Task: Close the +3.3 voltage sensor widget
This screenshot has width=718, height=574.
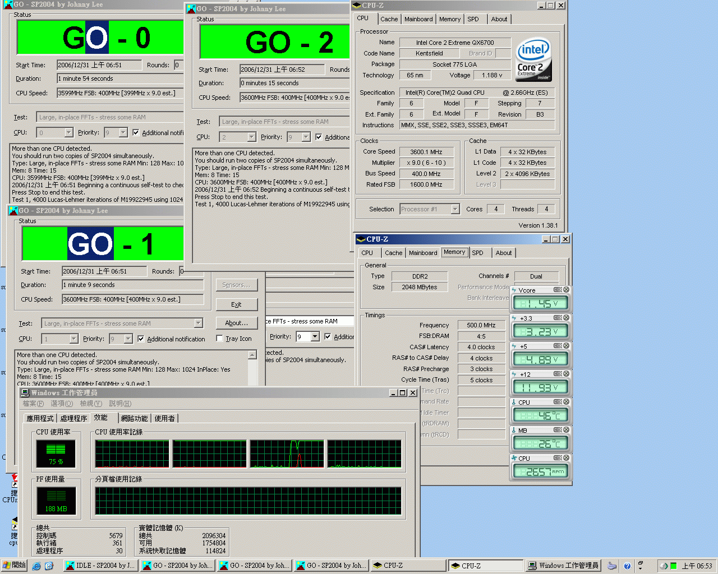Action: [566, 318]
